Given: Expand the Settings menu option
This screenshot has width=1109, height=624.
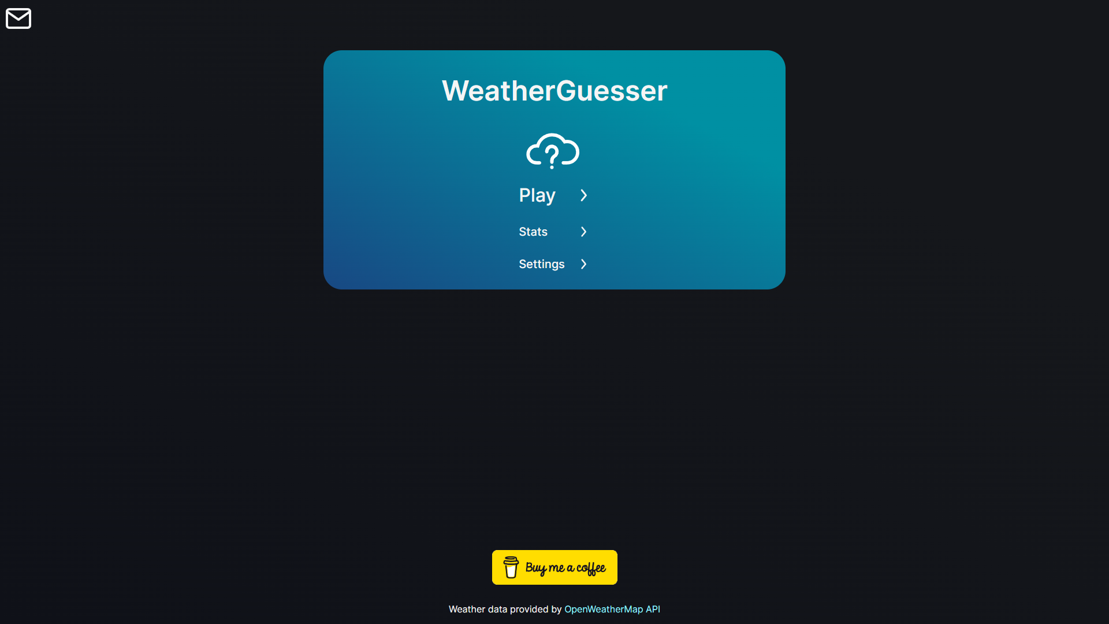Looking at the screenshot, I should [x=554, y=263].
